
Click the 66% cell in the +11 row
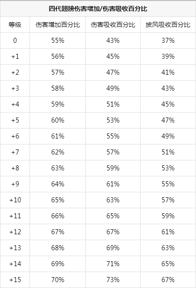coord(58,216)
